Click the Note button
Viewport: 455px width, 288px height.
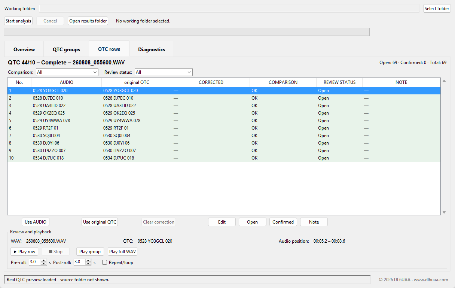tap(314, 222)
